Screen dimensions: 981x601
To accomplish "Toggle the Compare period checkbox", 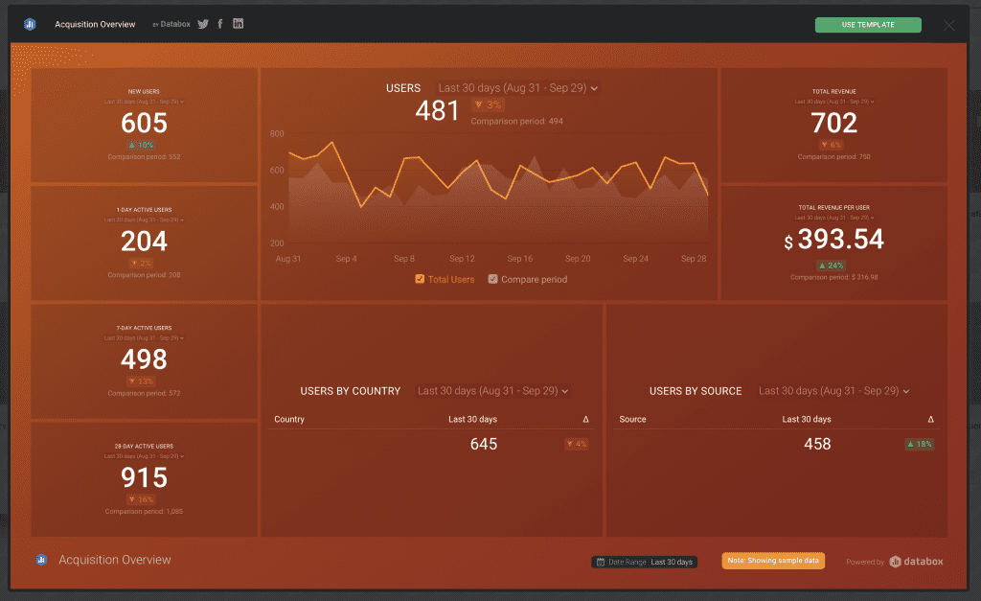I will point(493,279).
